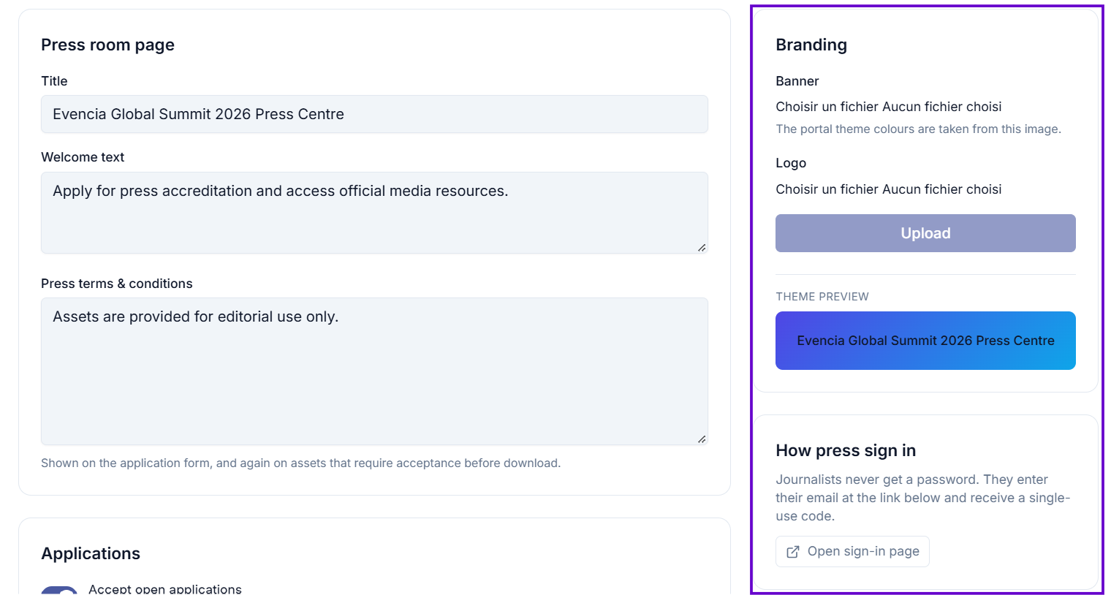Viewport: 1111px width, 595px height.
Task: Click the "THEME PREVIEW" caption
Action: pyautogui.click(x=822, y=297)
